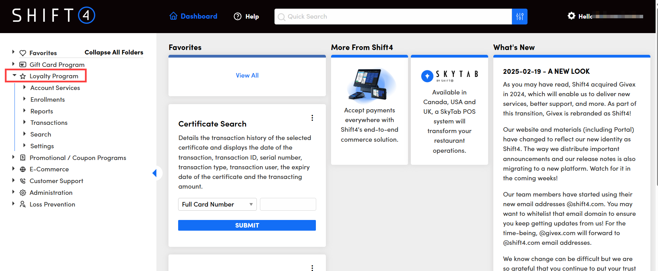
Task: Collapse the Loyalty Program folder
Action: tap(14, 75)
